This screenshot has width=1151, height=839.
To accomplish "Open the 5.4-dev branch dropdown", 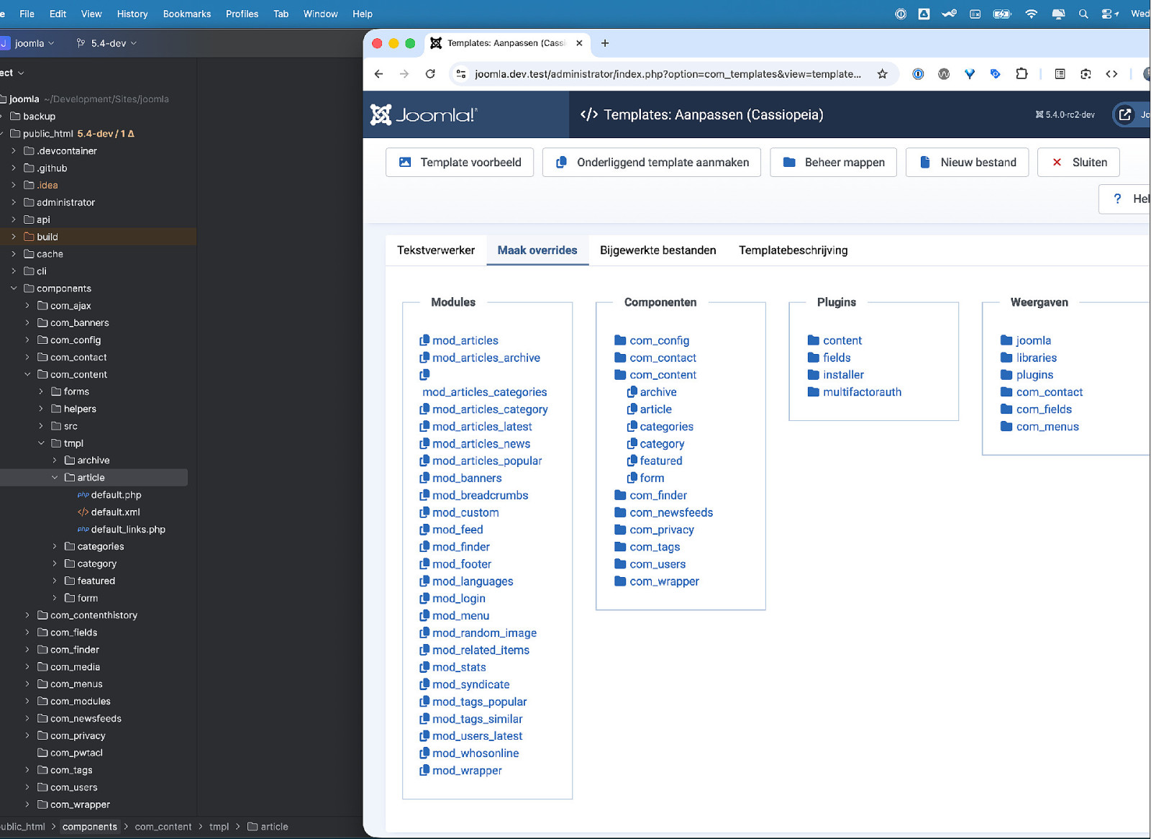I will tap(107, 43).
